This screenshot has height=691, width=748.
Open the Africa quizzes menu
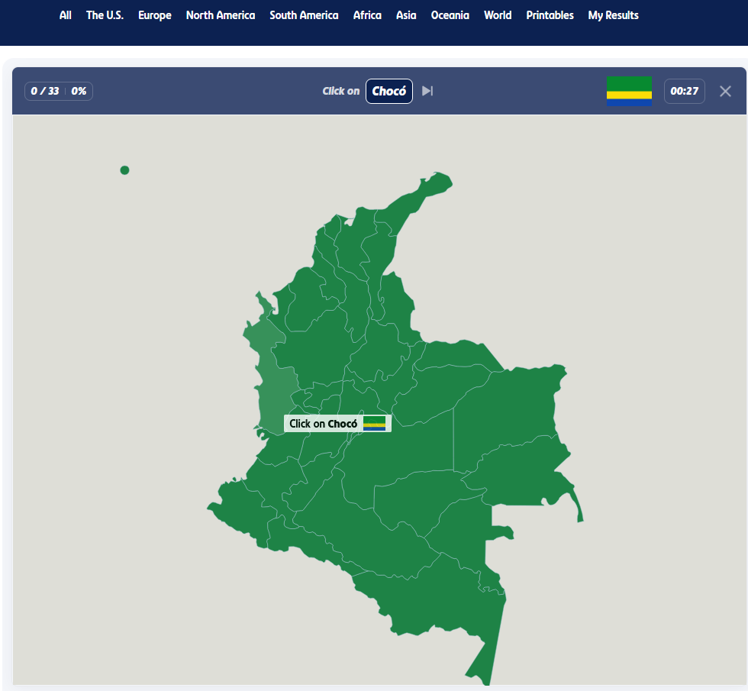[x=367, y=15]
